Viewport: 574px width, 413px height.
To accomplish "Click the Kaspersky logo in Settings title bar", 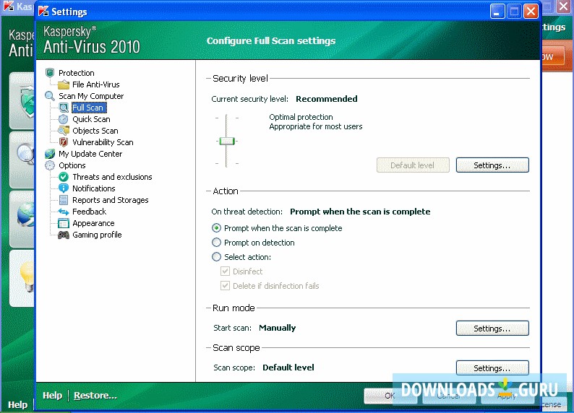I will tap(43, 12).
